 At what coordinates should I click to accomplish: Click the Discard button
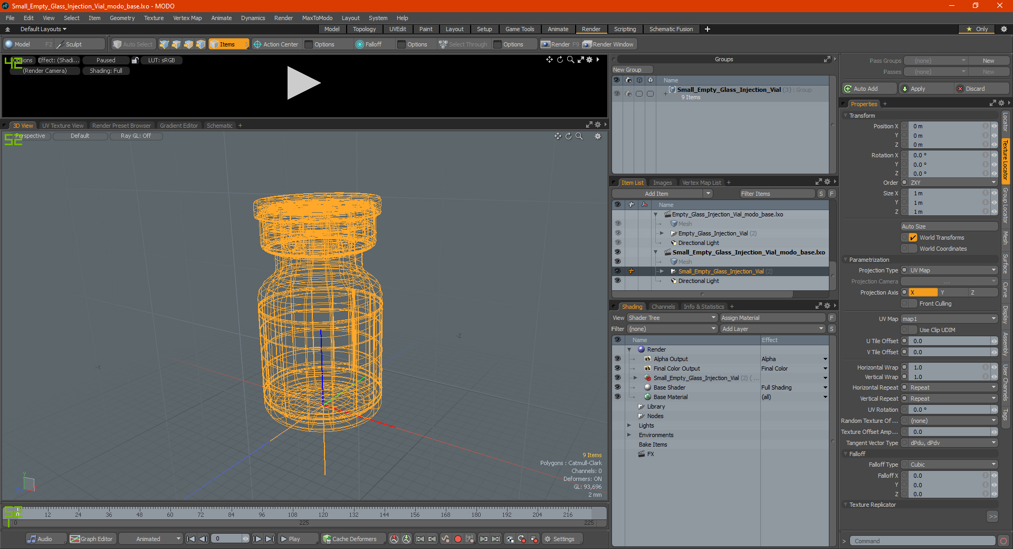tap(982, 89)
